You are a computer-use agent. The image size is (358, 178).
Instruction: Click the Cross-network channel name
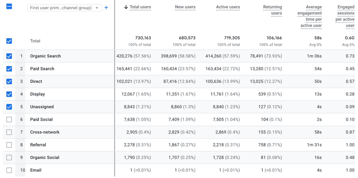[x=45, y=132]
